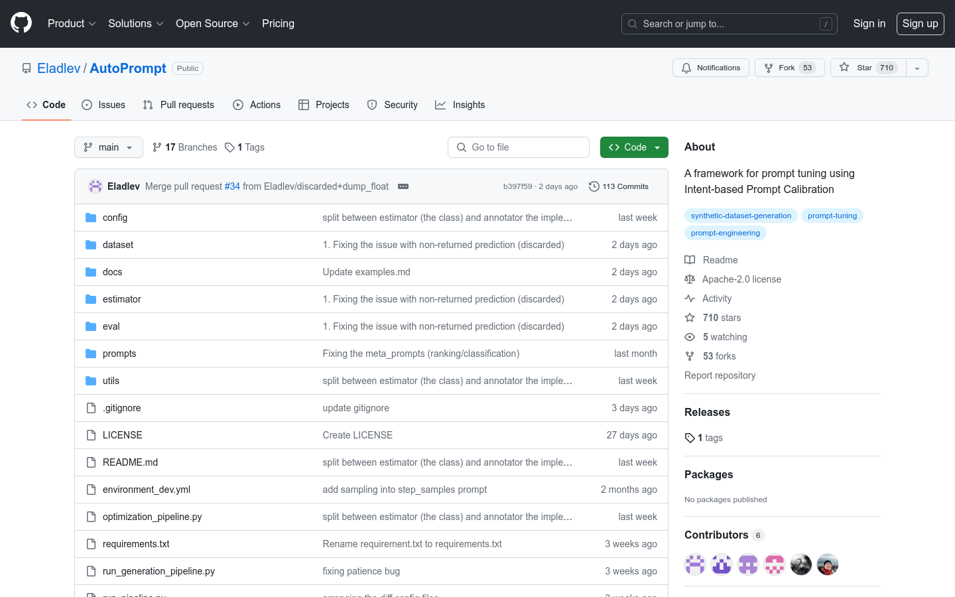
Task: Open the estimator folder
Action: pos(122,299)
